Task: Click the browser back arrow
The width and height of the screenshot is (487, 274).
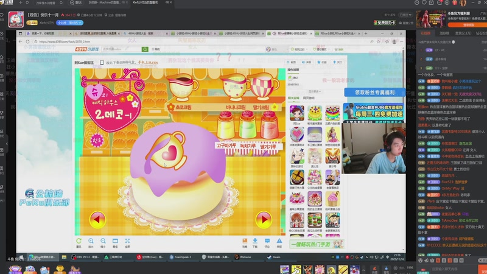Action: (x=21, y=41)
